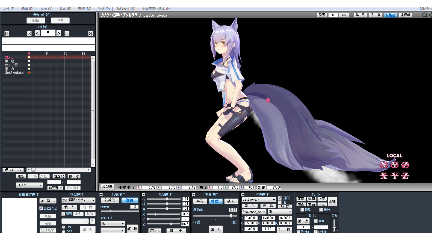Click the 播放 play button

(303, 221)
